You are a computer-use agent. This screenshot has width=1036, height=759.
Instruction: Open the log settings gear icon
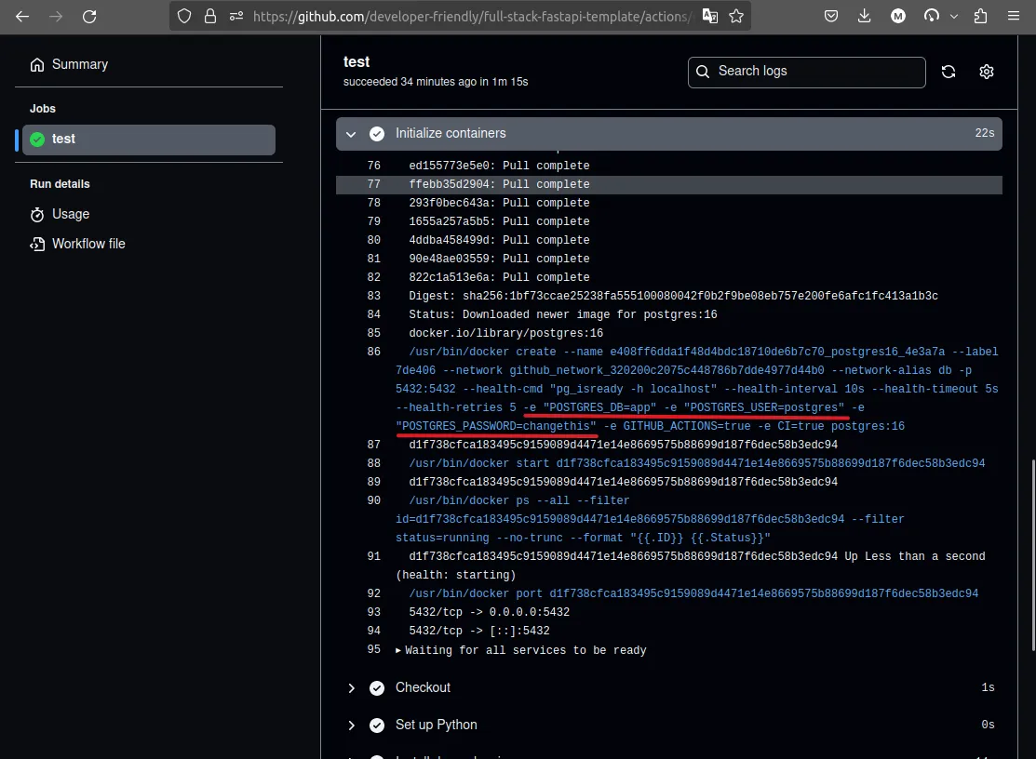click(x=987, y=72)
